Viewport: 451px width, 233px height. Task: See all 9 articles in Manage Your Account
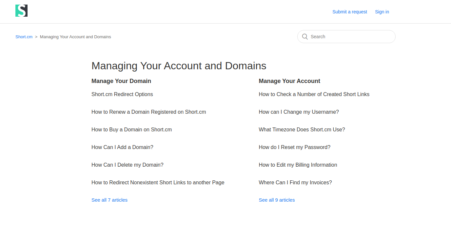click(x=277, y=200)
